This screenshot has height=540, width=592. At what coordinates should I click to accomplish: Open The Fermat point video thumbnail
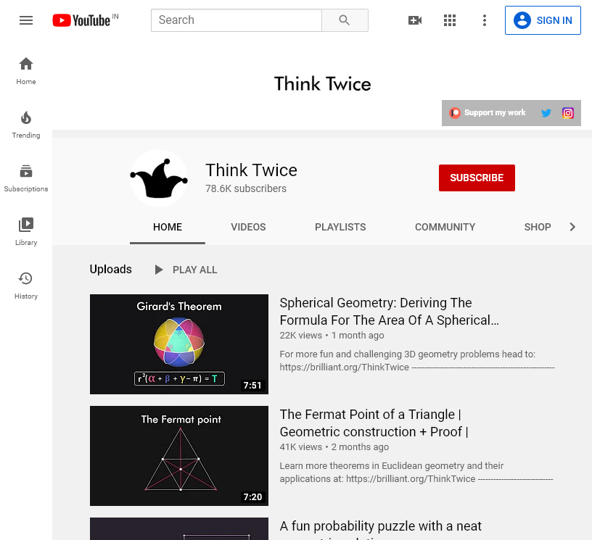[179, 456]
